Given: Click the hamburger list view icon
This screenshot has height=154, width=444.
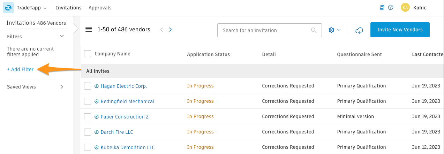Looking at the screenshot, I should point(89,30).
